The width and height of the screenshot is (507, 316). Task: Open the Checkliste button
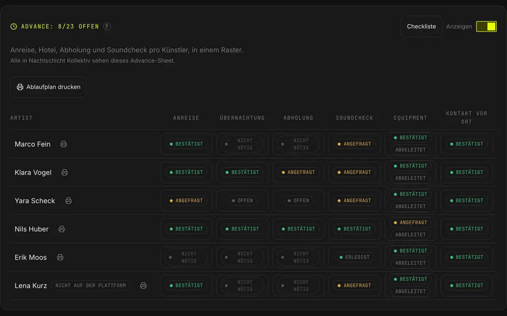(x=421, y=27)
